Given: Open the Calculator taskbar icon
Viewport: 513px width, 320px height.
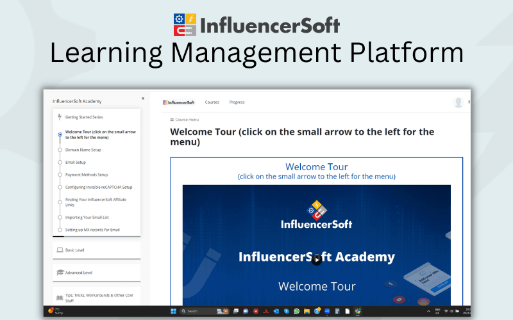Looking at the screenshot, I should click(x=337, y=311).
